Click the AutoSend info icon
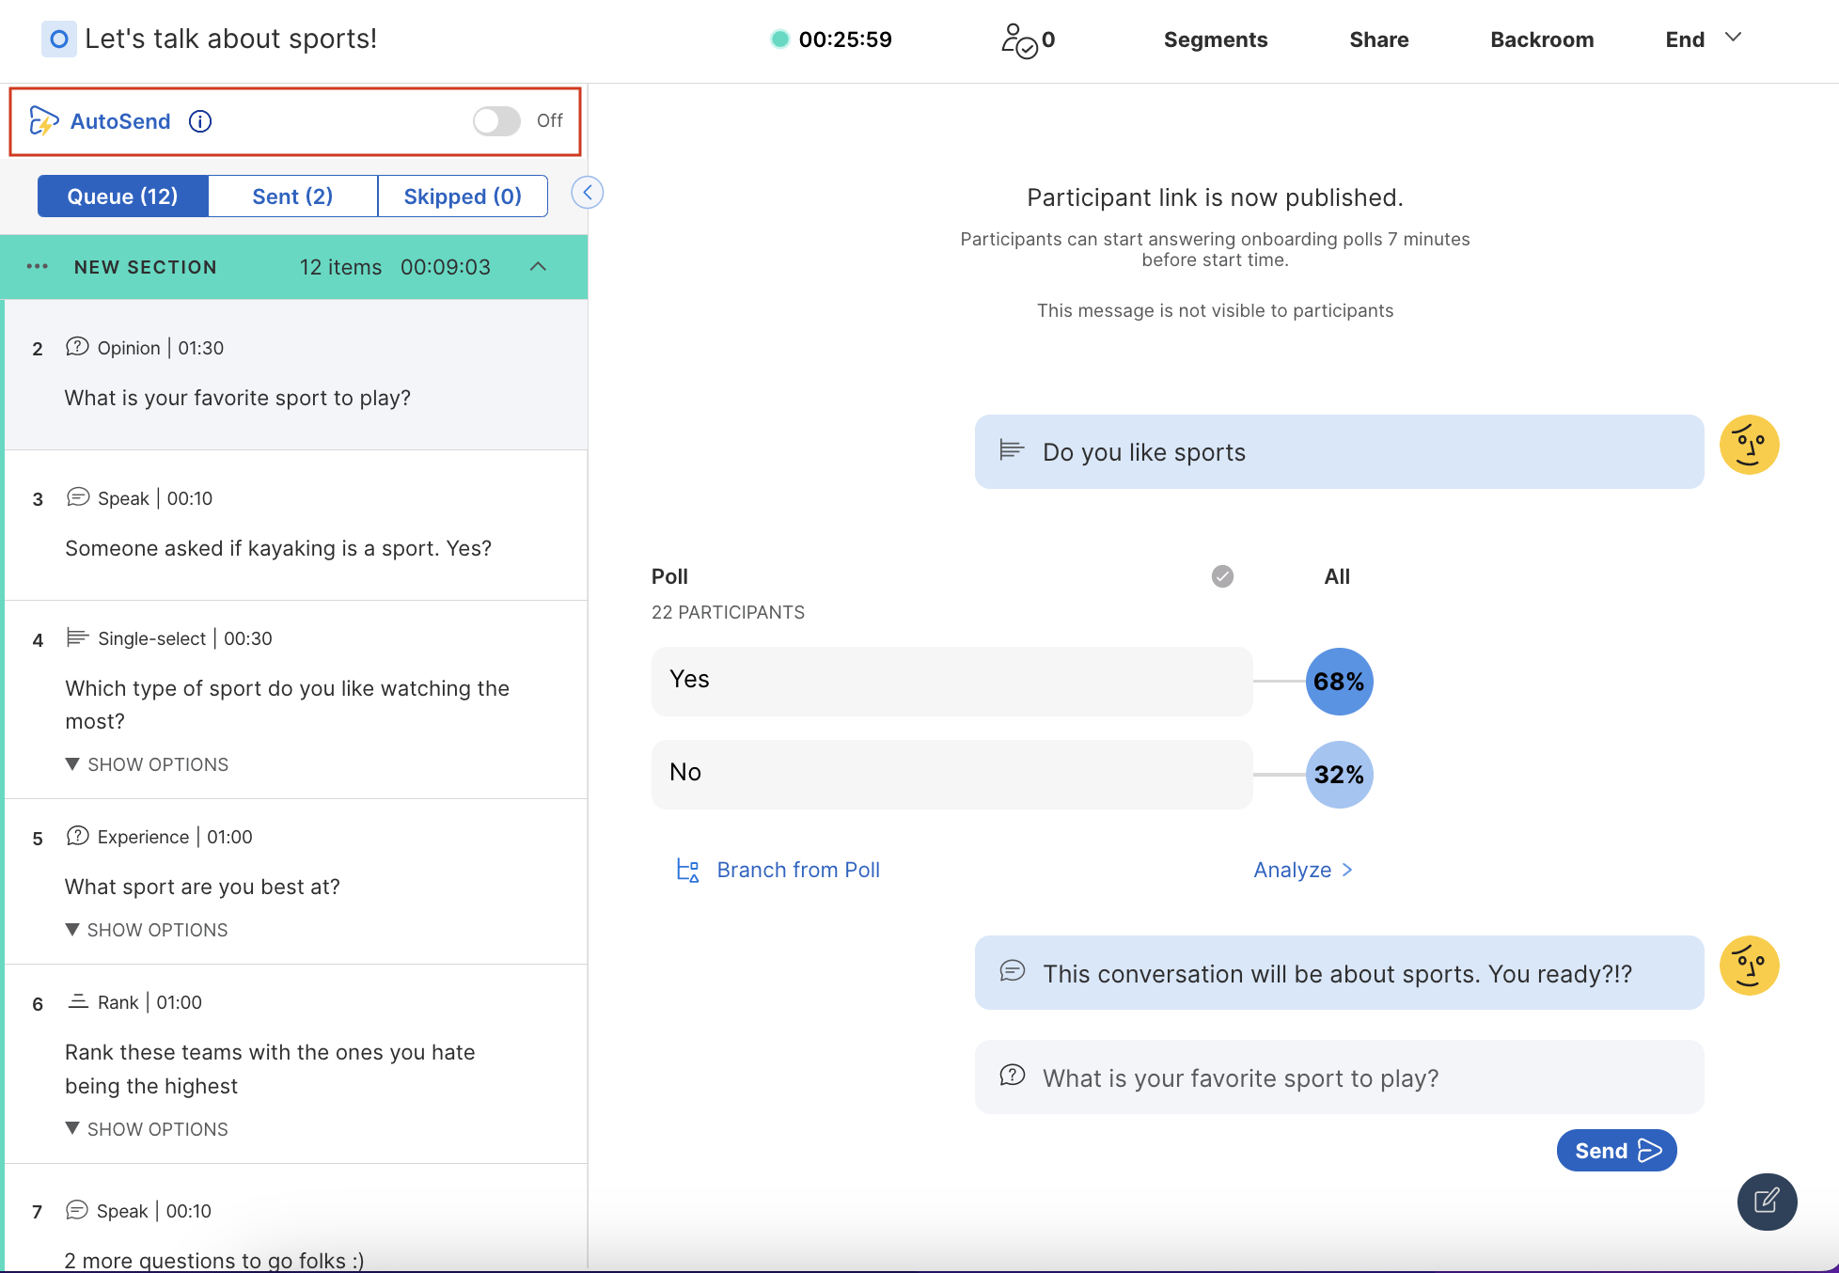 click(200, 121)
